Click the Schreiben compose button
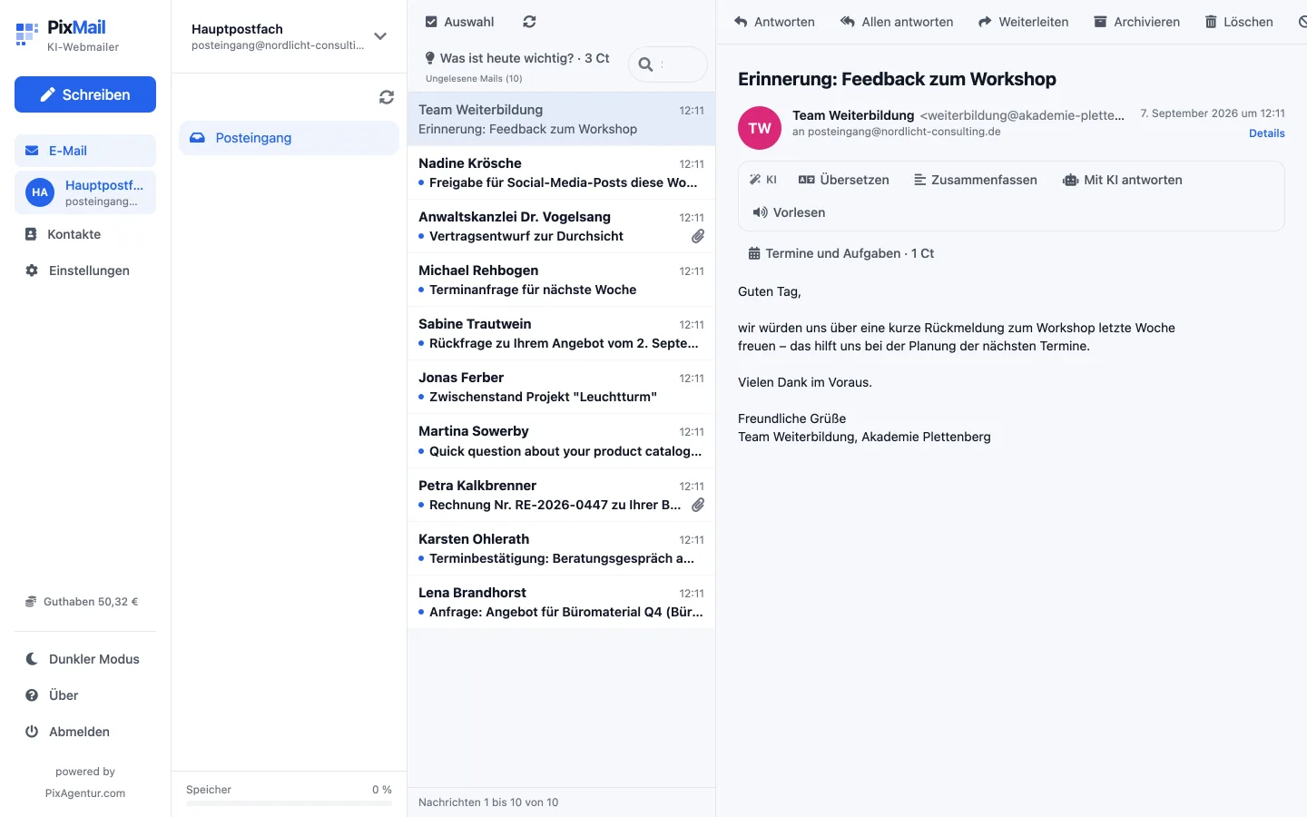Screen dimensions: 1307x817 pos(85,94)
